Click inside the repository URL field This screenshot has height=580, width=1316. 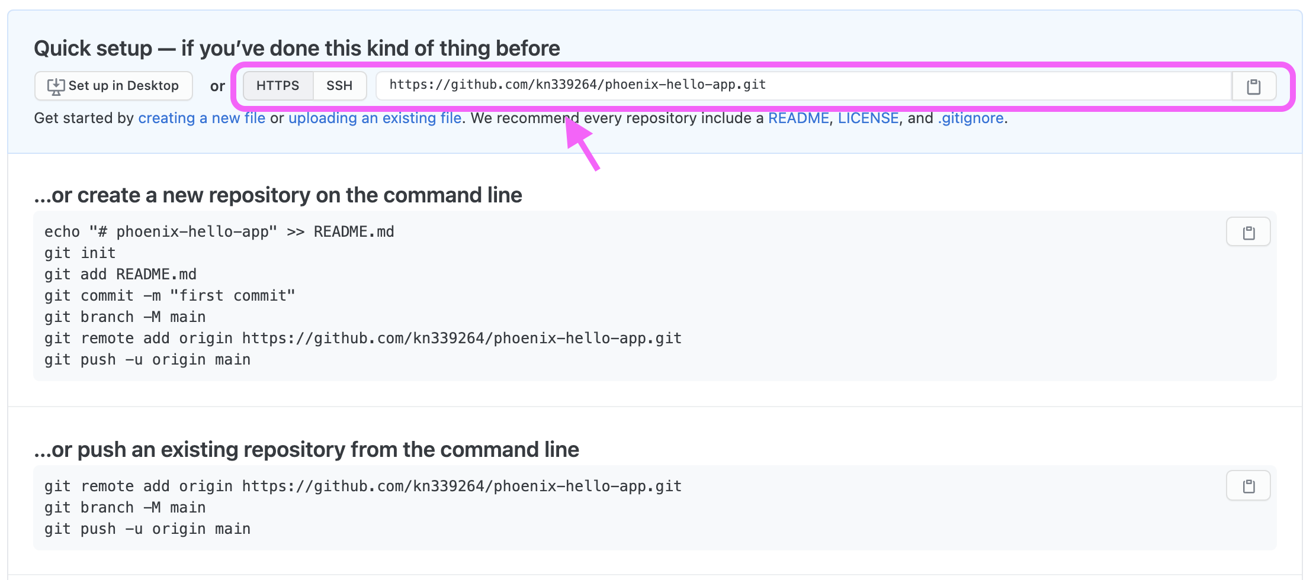pyautogui.click(x=804, y=86)
